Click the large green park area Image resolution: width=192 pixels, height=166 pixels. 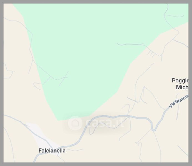coord(86,55)
